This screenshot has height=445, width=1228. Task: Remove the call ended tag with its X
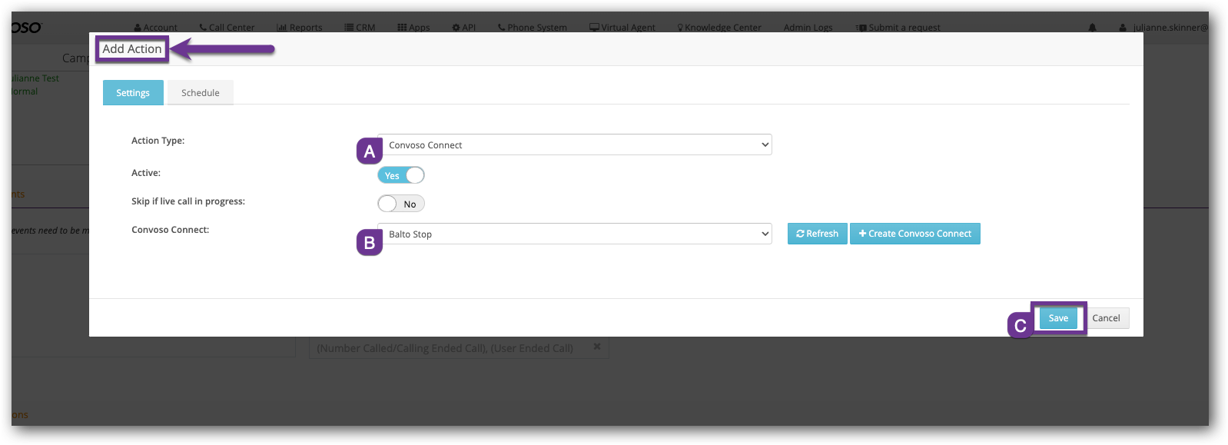click(x=597, y=347)
